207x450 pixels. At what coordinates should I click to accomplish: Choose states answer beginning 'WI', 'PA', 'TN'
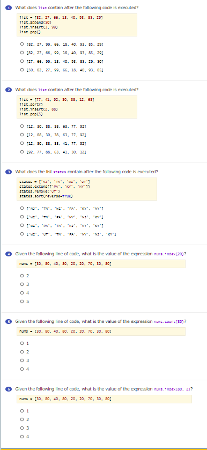pyautogui.click(x=22, y=226)
